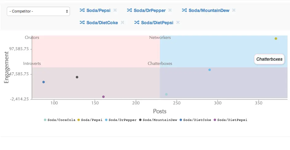Click the yellow Pepsi data point
The width and height of the screenshot is (290, 150).
coord(276,39)
